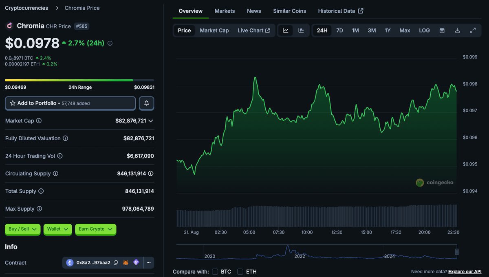Select the Price chart mode
The image size is (489, 277).
[x=184, y=31]
